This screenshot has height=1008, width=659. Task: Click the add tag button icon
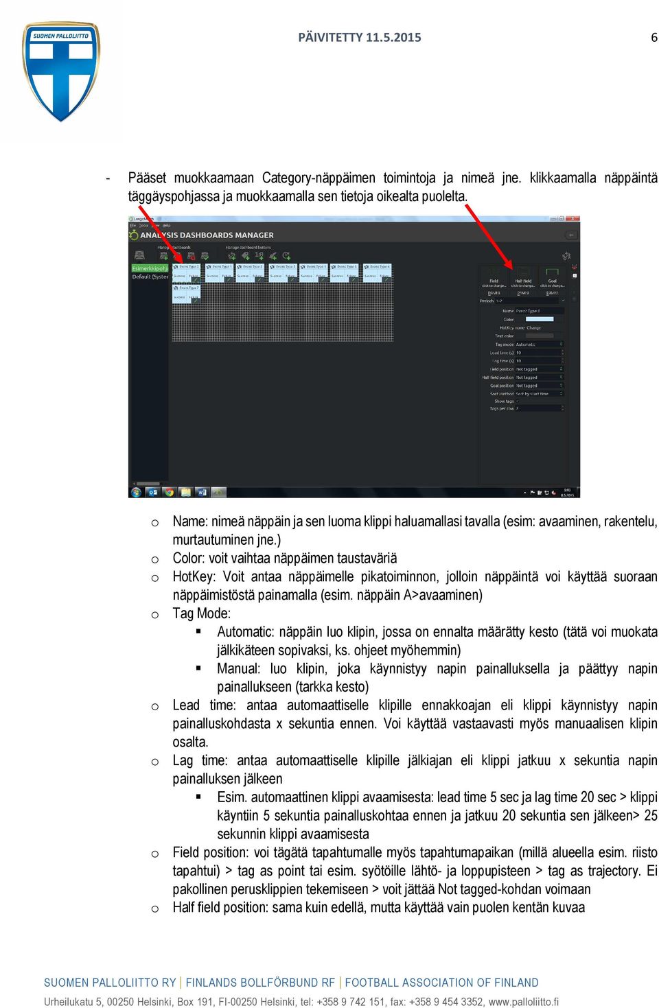coord(246,256)
